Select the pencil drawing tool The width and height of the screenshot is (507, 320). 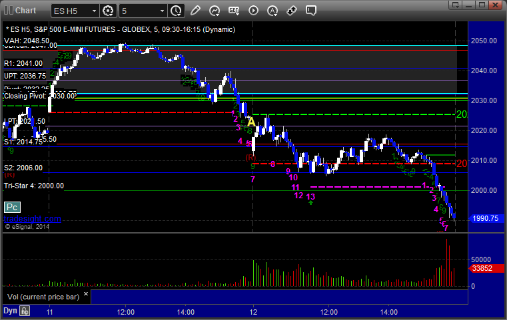coord(195,11)
